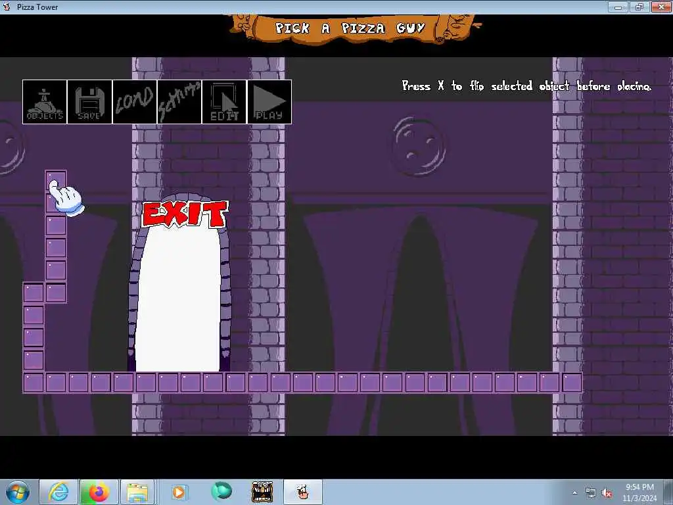The image size is (673, 505).
Task: Open the Windows Start menu
Action: (x=17, y=492)
